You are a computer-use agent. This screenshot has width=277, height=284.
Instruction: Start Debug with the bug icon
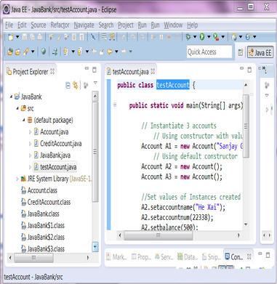188,37
